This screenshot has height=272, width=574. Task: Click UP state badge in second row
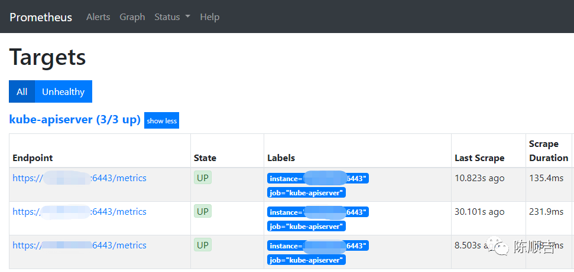coord(203,211)
